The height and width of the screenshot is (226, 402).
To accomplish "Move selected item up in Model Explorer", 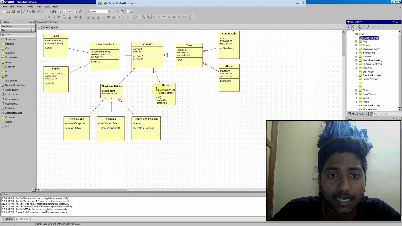I will pyautogui.click(x=374, y=27).
